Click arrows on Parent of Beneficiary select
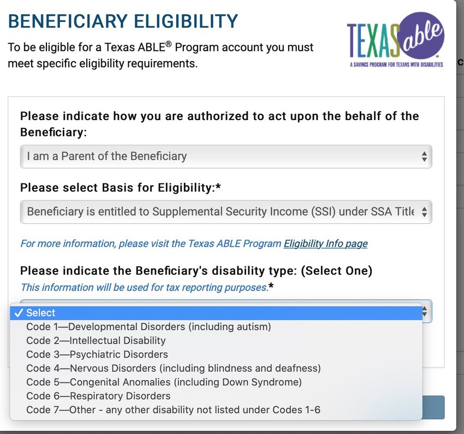 click(424, 157)
